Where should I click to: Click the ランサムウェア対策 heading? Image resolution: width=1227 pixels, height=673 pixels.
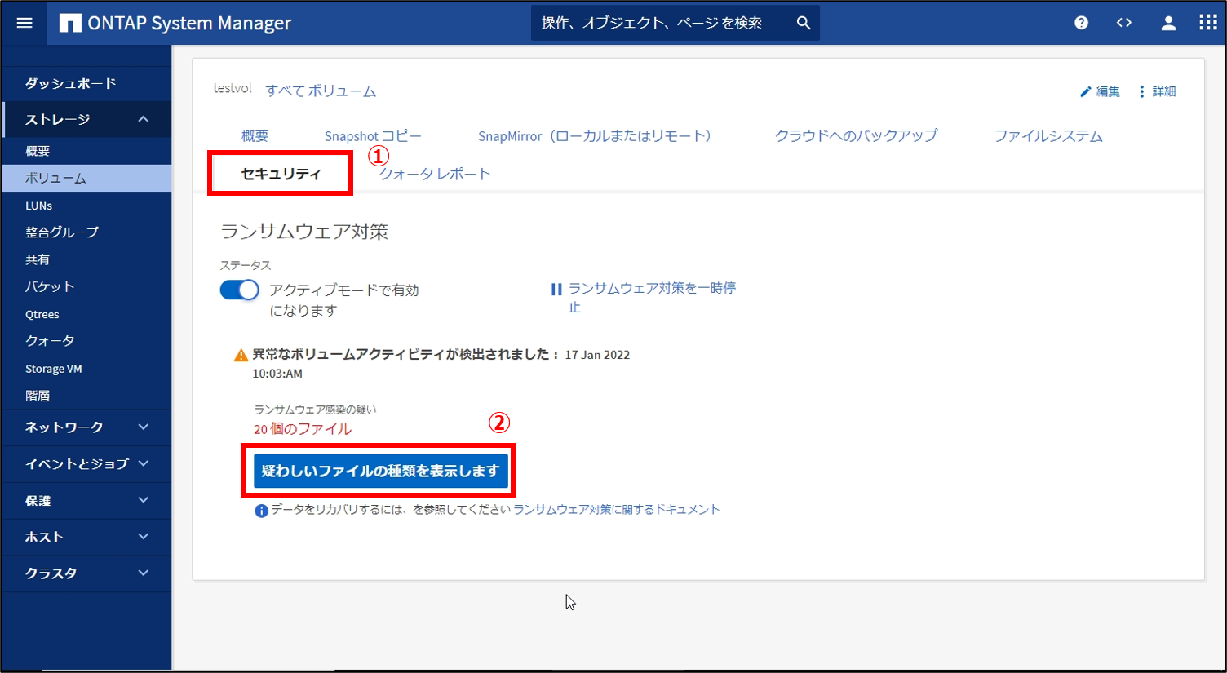click(304, 232)
